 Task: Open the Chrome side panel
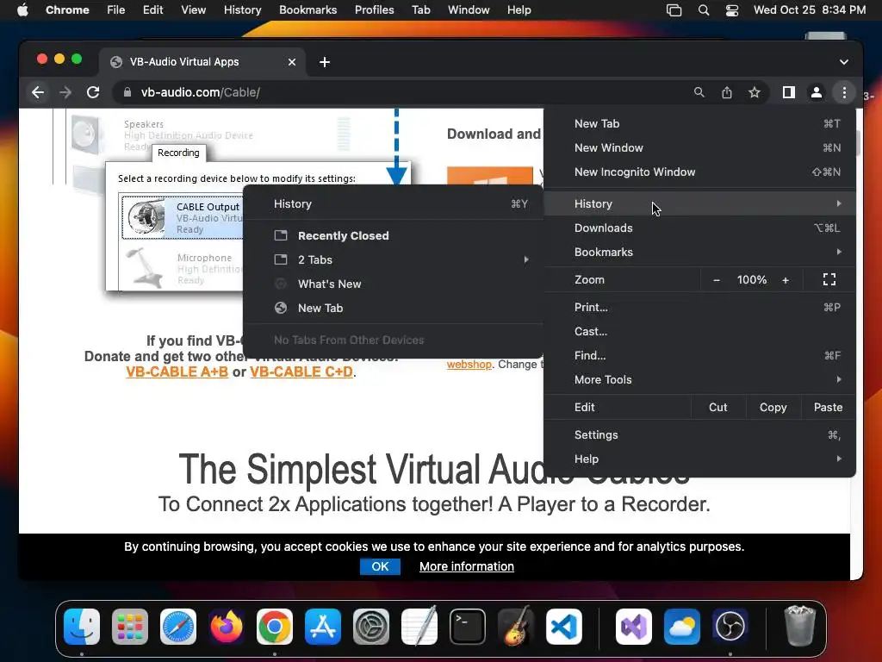(x=789, y=92)
